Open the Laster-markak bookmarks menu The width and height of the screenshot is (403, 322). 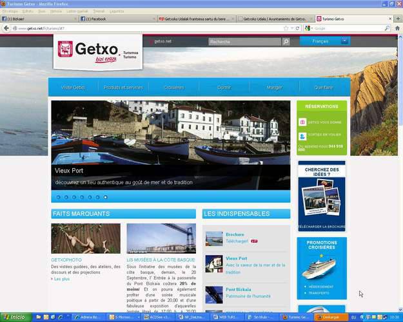[x=77, y=12]
